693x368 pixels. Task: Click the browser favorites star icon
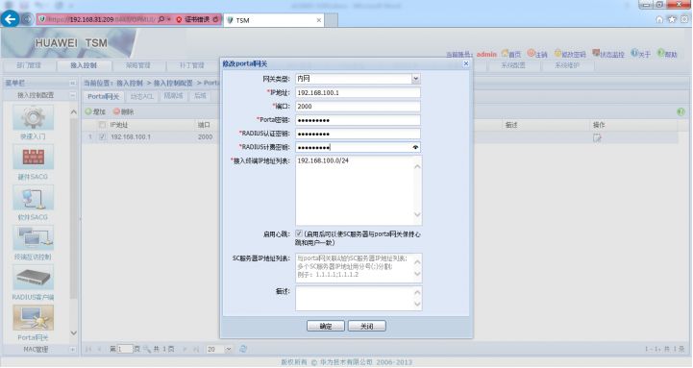click(672, 19)
